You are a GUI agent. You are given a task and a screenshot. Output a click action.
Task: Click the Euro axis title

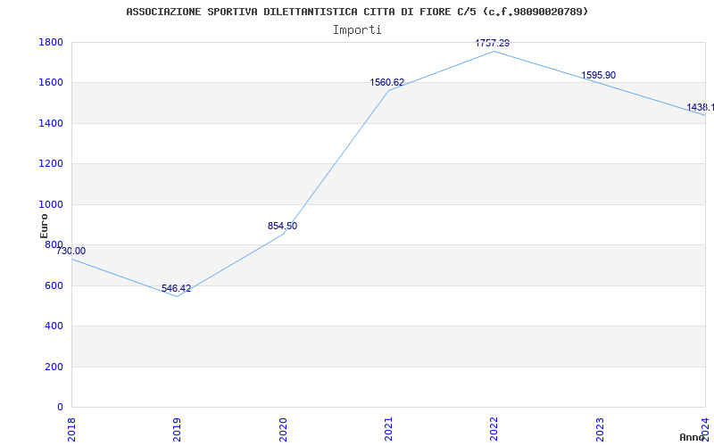tap(44, 227)
